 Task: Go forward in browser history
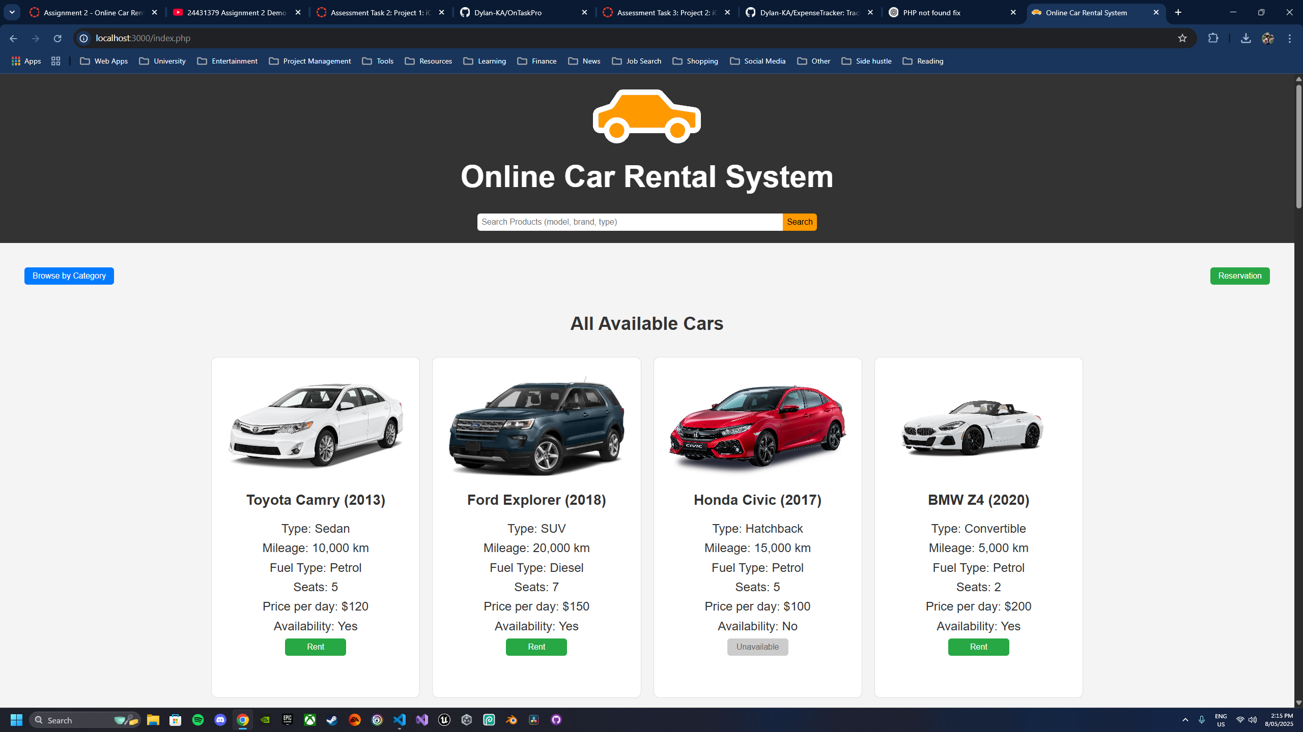coord(35,38)
